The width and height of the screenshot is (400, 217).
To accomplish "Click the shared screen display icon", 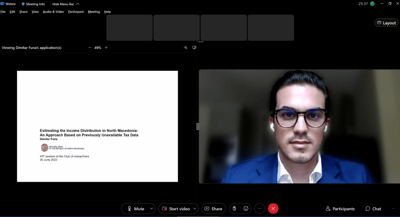I will [x=194, y=48].
